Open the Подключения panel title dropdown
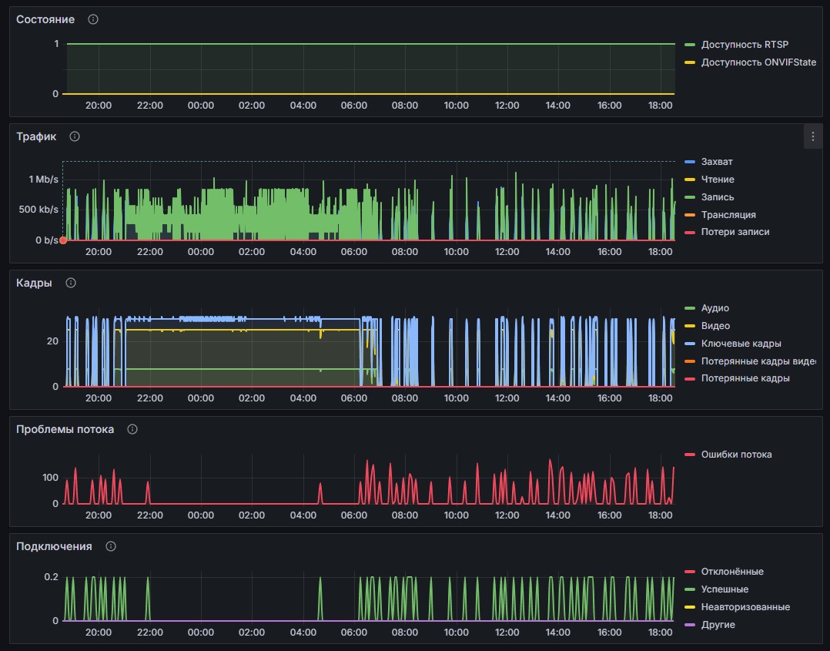 [x=54, y=546]
